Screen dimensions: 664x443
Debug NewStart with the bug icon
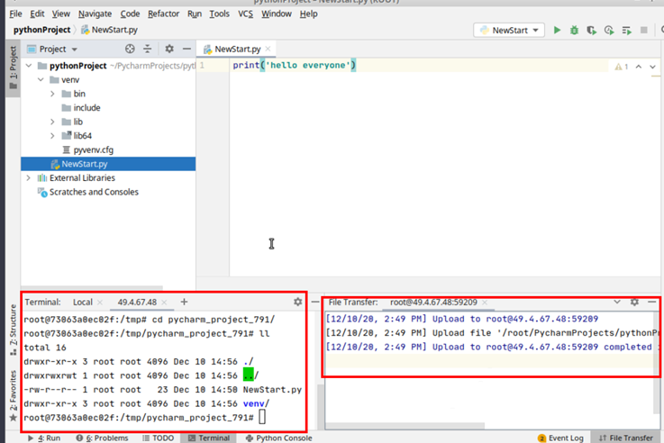tap(574, 30)
